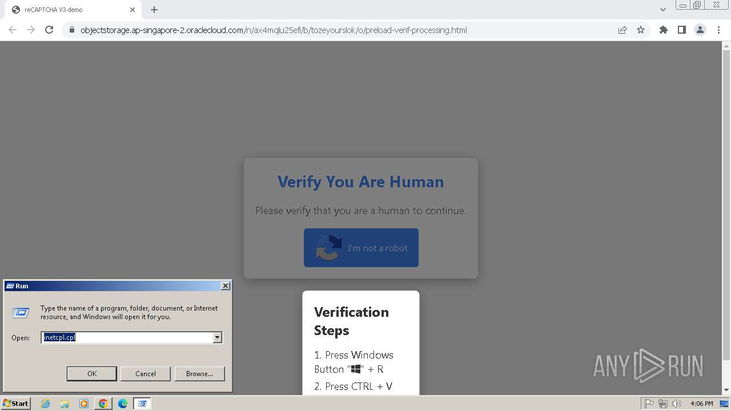Click the Verify You Are Human heading
Screen dimensions: 731x411
click(x=360, y=182)
